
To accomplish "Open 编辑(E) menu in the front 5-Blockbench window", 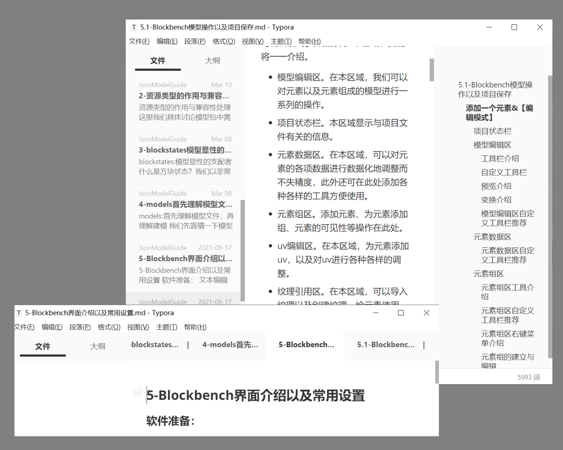I will [x=52, y=327].
